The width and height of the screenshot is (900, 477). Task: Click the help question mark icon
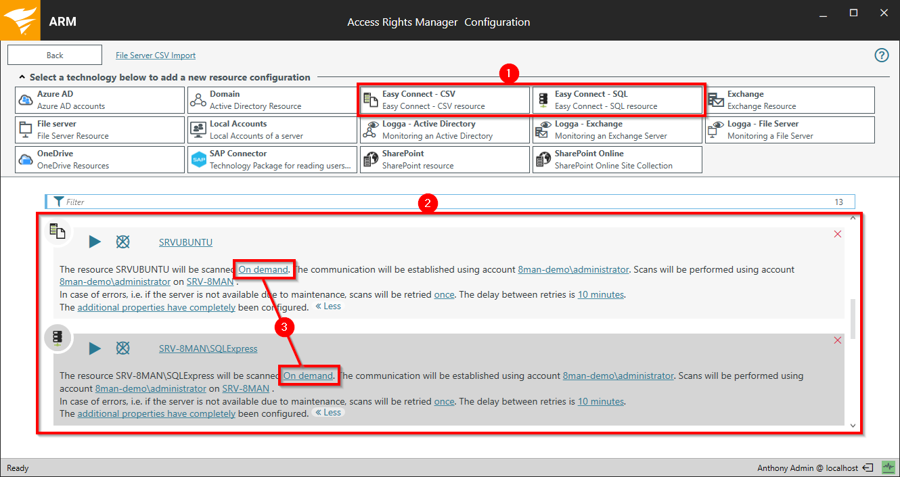point(882,55)
